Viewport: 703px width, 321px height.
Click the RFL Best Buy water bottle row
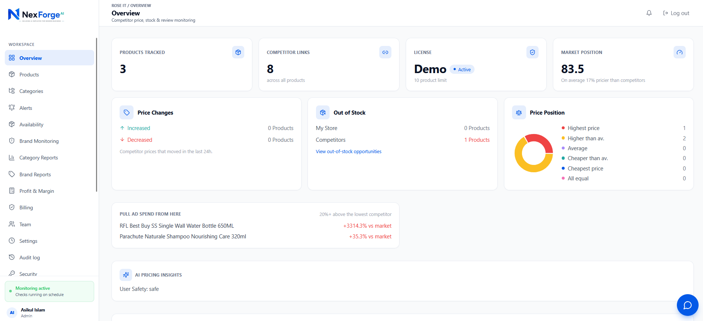[x=255, y=226]
